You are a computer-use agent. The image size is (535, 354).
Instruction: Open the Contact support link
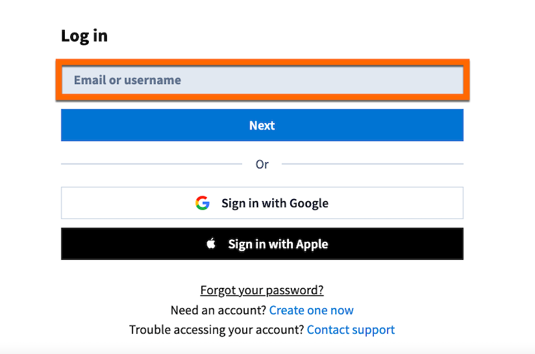pyautogui.click(x=351, y=330)
